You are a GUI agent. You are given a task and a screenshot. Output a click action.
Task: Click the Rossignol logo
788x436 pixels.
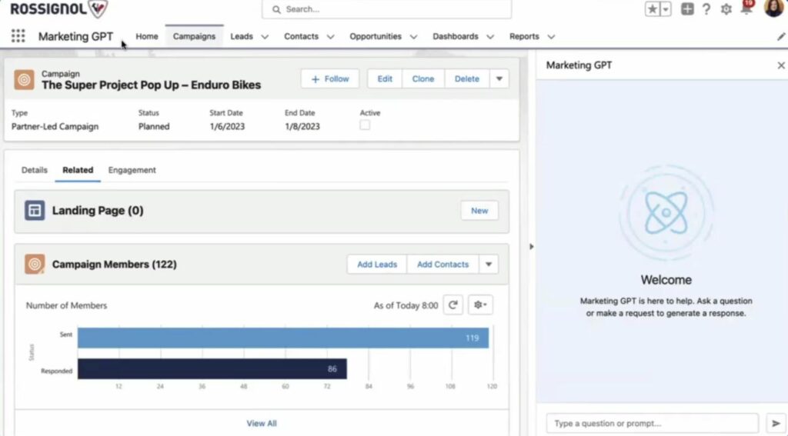pyautogui.click(x=58, y=8)
